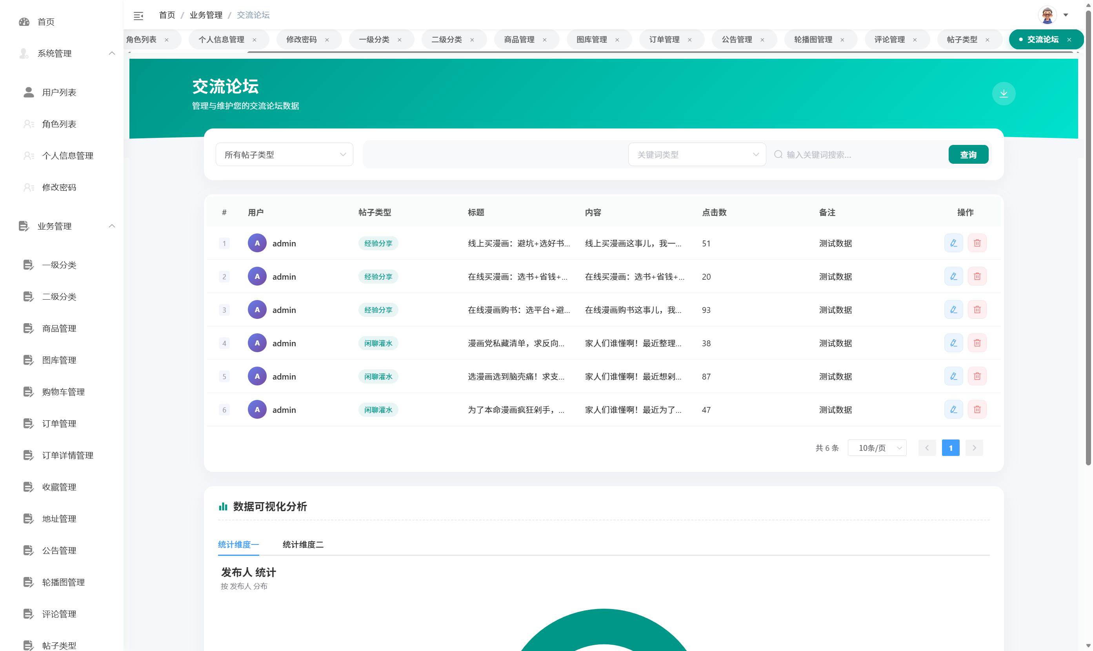Edit the fifth post using the pencil icon
The width and height of the screenshot is (1093, 651).
953,376
